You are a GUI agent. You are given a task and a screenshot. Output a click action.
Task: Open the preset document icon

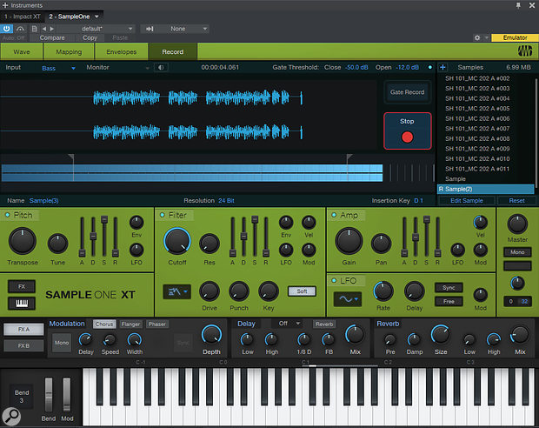[35, 29]
